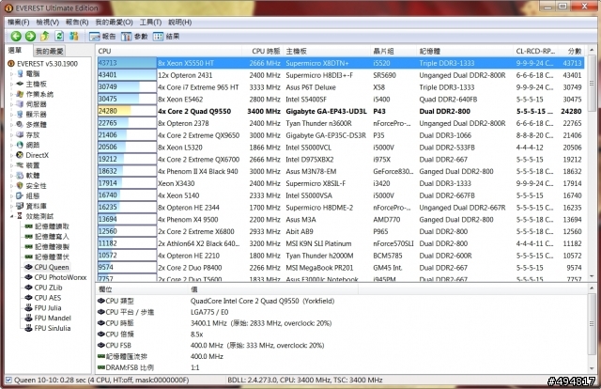Image resolution: width=601 pixels, height=389 pixels.
Task: Select the 作業系統 (Operating System) tree icon
Action: pyautogui.click(x=20, y=94)
